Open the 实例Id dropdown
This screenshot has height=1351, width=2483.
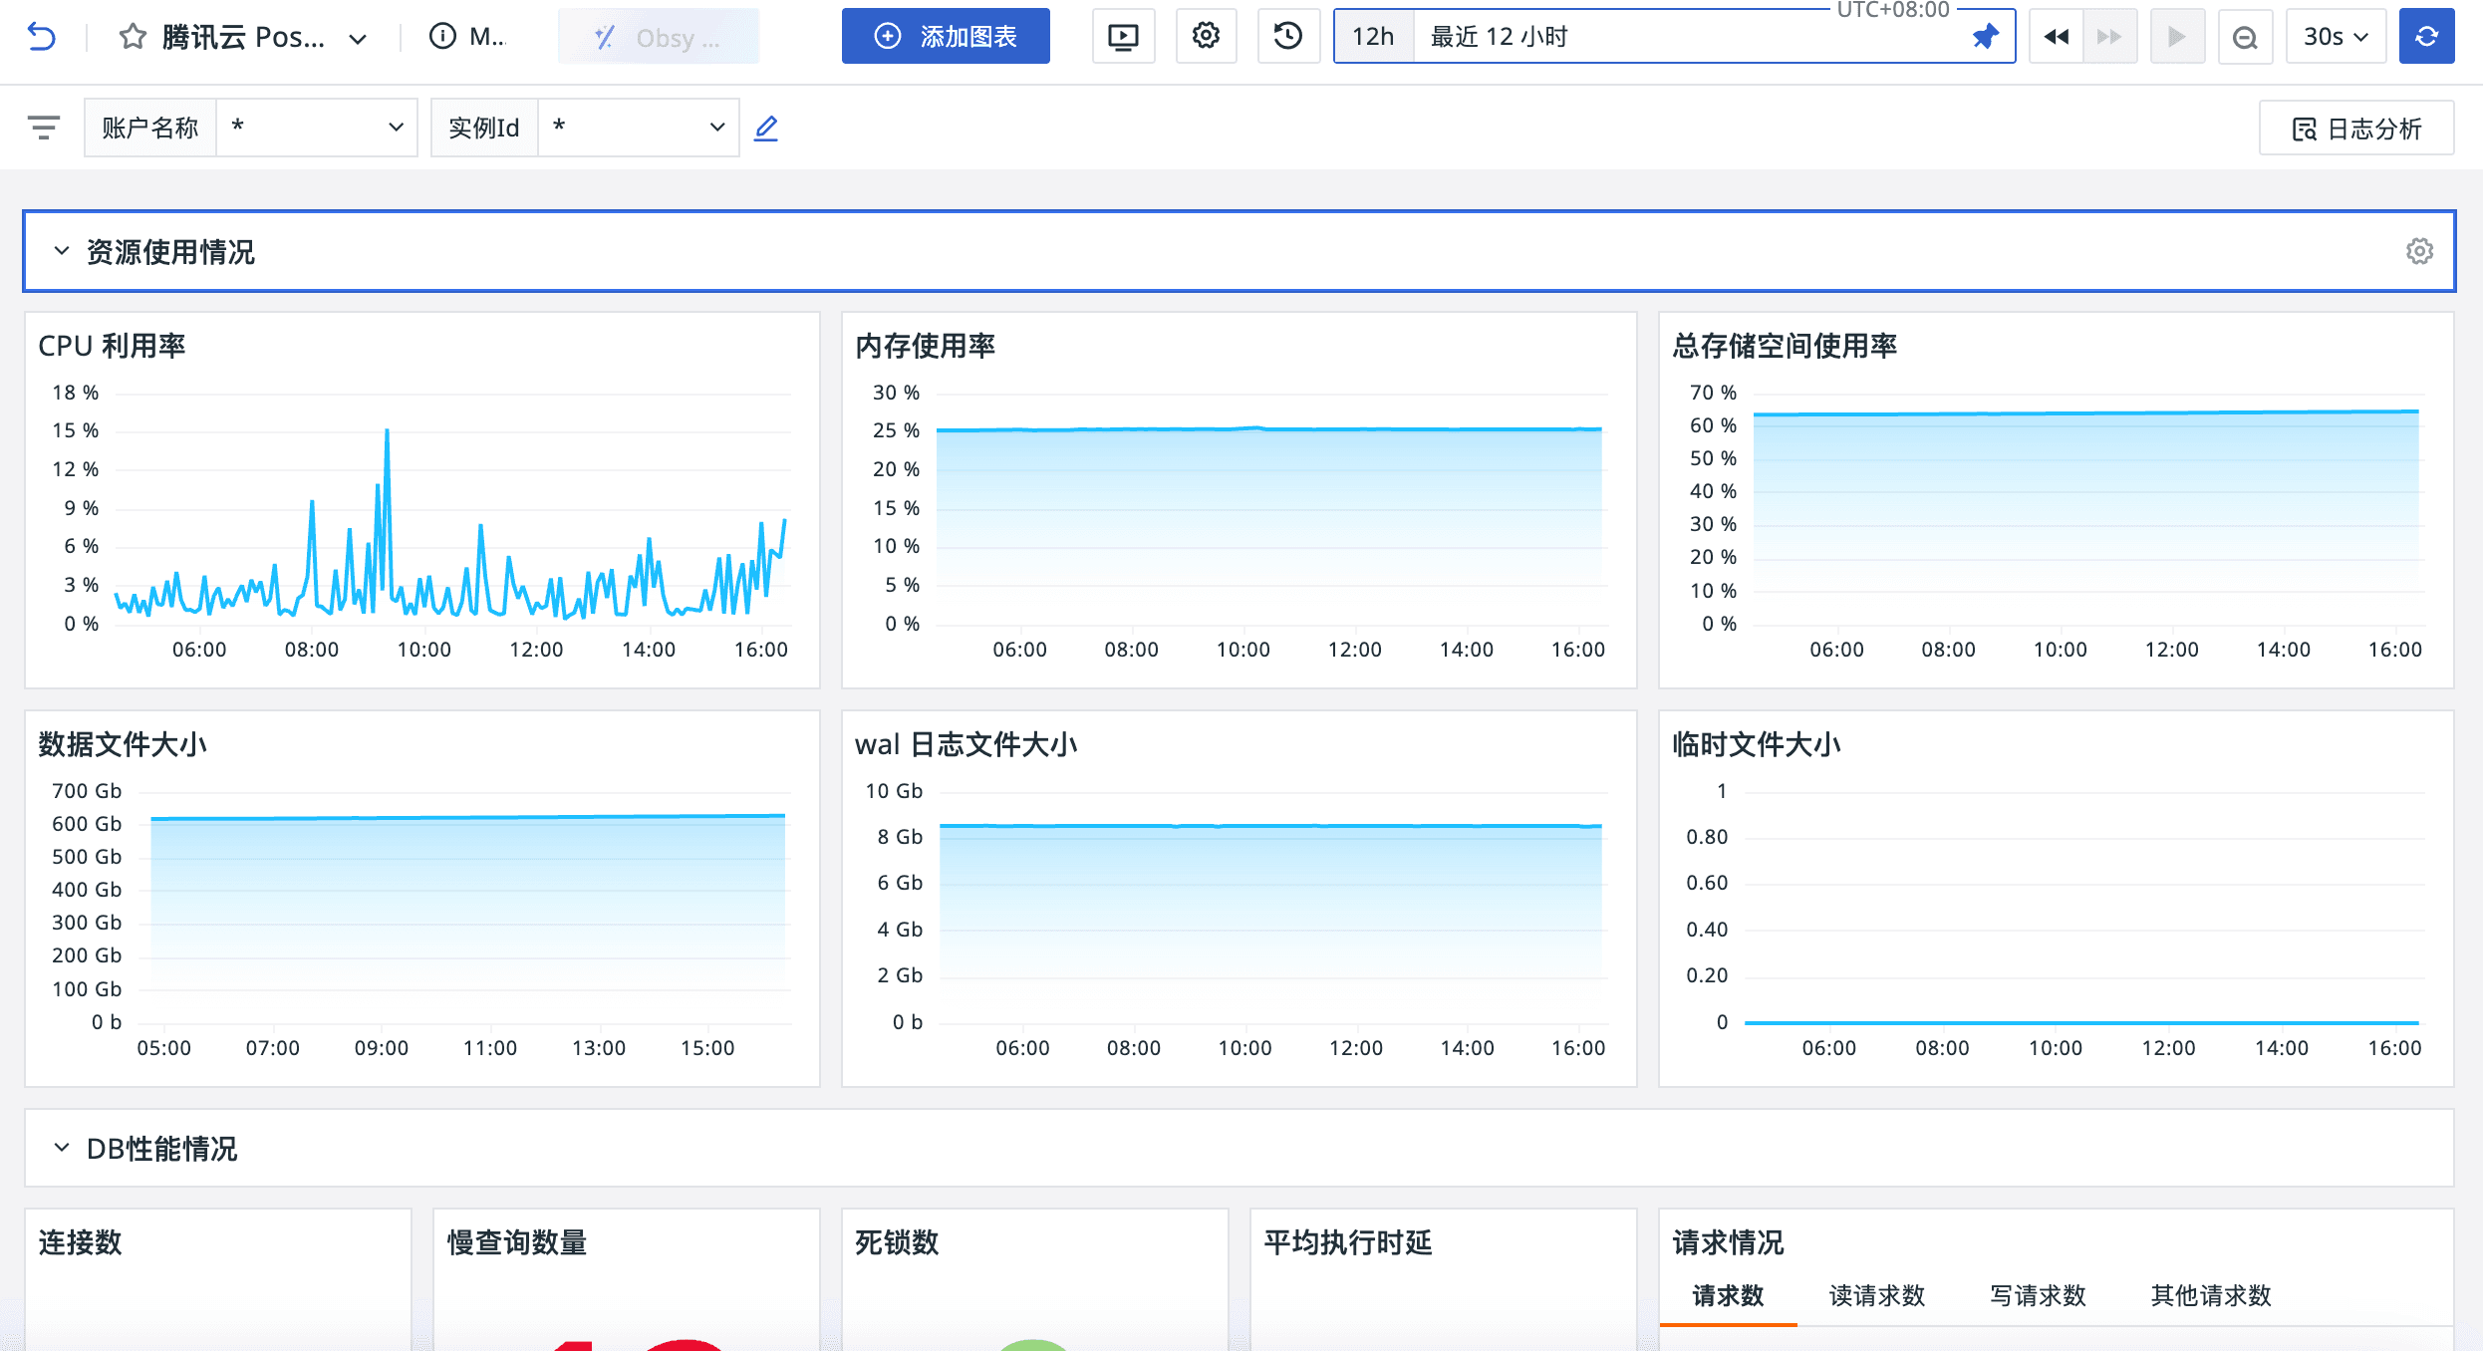click(x=638, y=128)
